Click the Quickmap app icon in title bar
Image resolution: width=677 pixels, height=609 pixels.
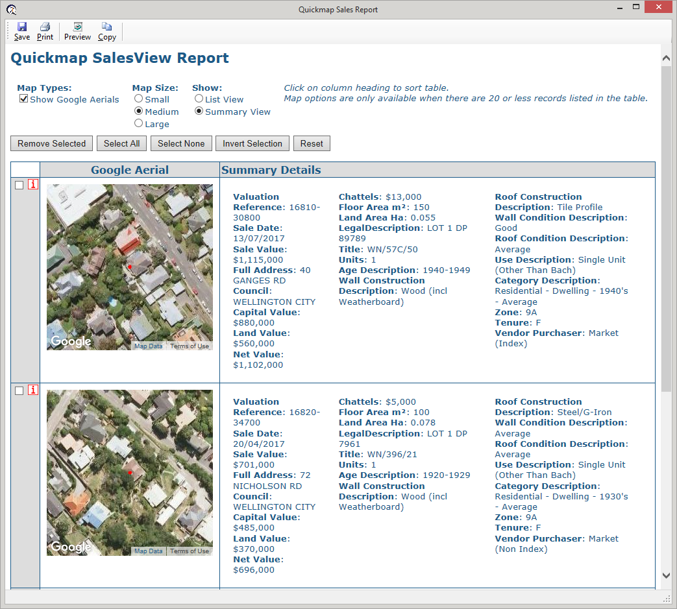(11, 10)
